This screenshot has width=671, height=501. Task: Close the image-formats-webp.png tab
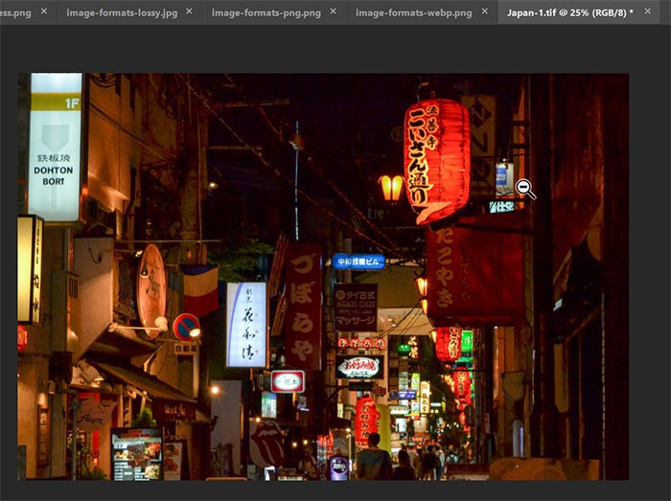(484, 11)
